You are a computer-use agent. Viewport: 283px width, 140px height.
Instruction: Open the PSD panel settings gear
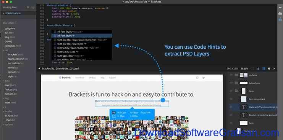pyautogui.click(x=269, y=68)
